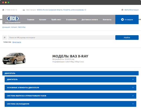Expand СИСТЕМА ОХЛАЖДЕНИЯ plus icon

point(133,104)
